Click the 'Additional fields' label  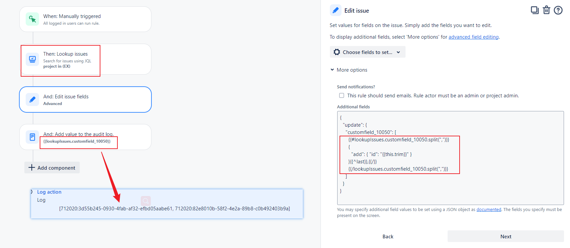click(353, 107)
